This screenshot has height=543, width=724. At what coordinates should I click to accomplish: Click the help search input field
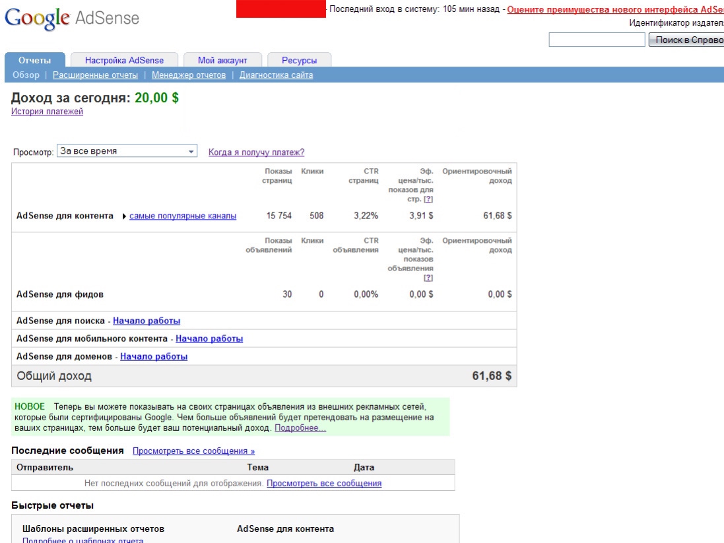click(x=597, y=40)
